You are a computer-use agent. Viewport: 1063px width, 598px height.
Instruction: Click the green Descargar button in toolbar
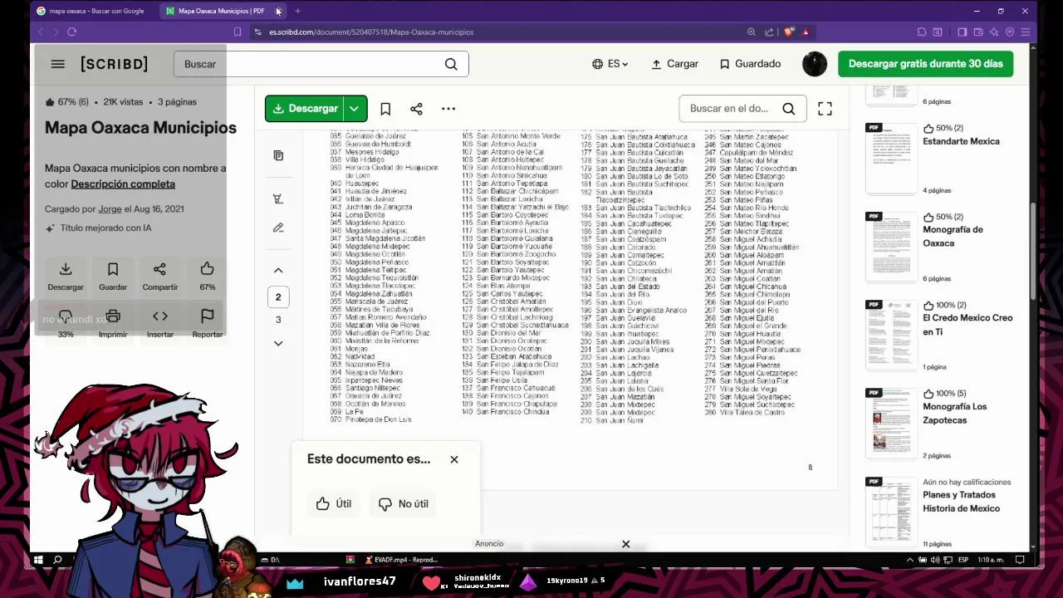(x=305, y=109)
